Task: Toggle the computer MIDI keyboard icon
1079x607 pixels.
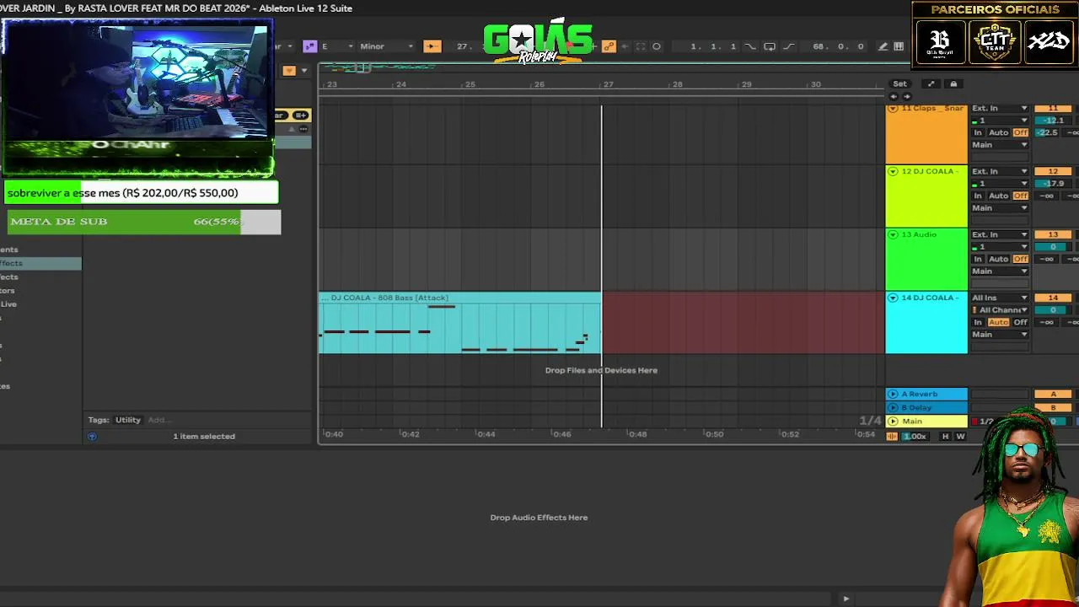Action: [x=899, y=46]
